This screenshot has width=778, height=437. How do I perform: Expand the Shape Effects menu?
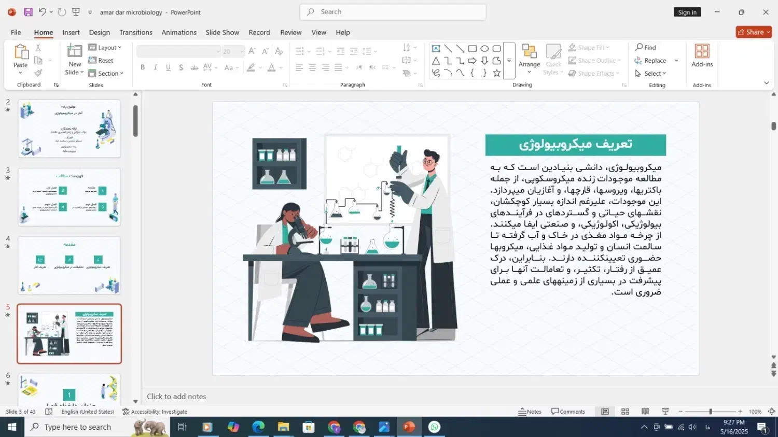click(x=594, y=74)
